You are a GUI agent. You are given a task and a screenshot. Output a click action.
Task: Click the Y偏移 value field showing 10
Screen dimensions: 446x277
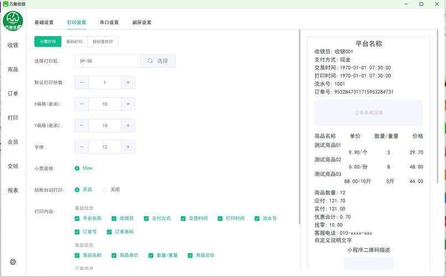105,126
